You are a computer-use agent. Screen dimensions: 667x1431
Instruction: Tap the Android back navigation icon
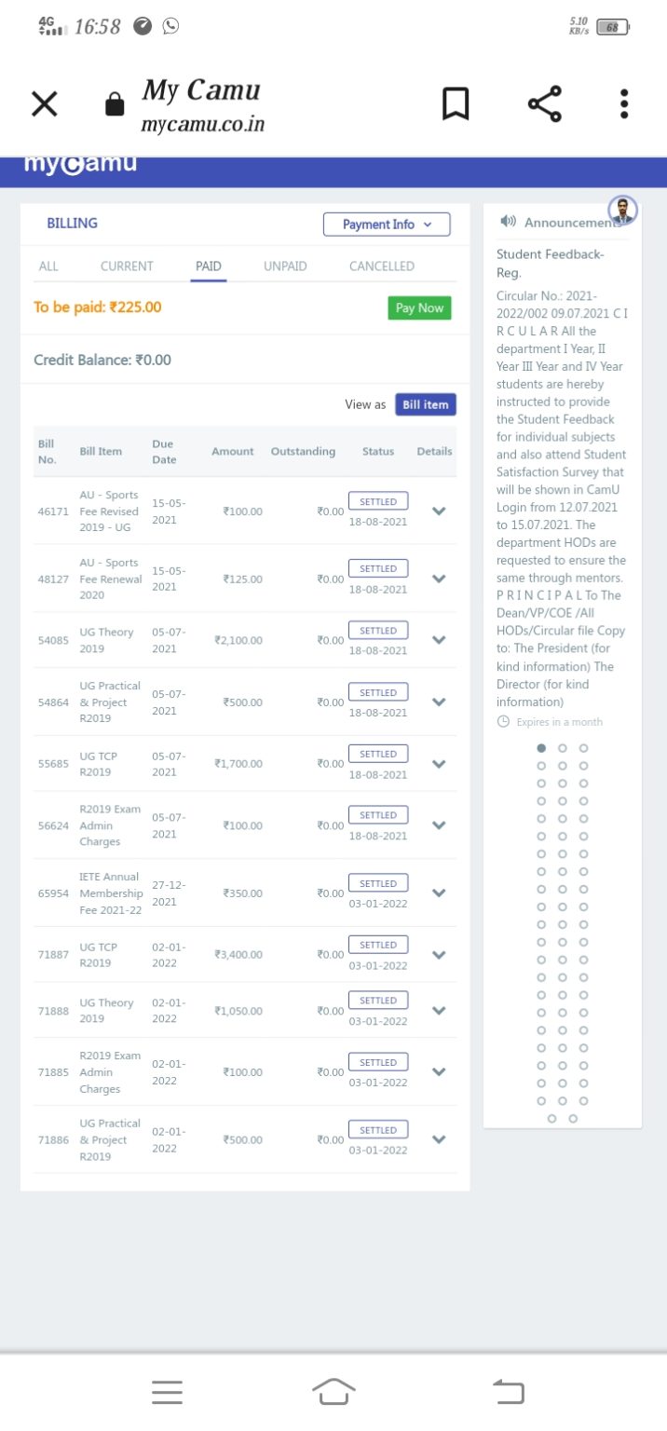509,1392
